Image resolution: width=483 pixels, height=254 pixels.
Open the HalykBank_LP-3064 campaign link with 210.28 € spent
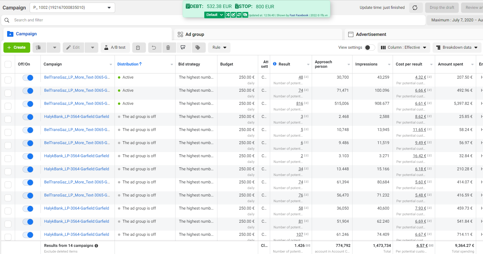click(x=77, y=169)
